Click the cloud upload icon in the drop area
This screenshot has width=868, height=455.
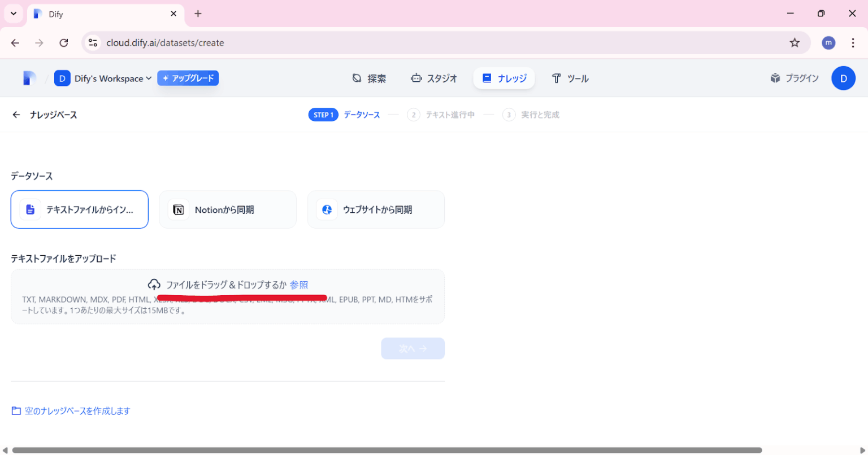pyautogui.click(x=154, y=284)
